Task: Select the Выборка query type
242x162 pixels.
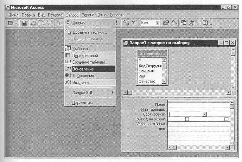Action: (x=90, y=49)
